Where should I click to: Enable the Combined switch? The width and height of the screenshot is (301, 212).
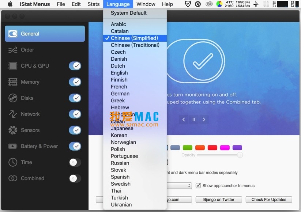75,178
